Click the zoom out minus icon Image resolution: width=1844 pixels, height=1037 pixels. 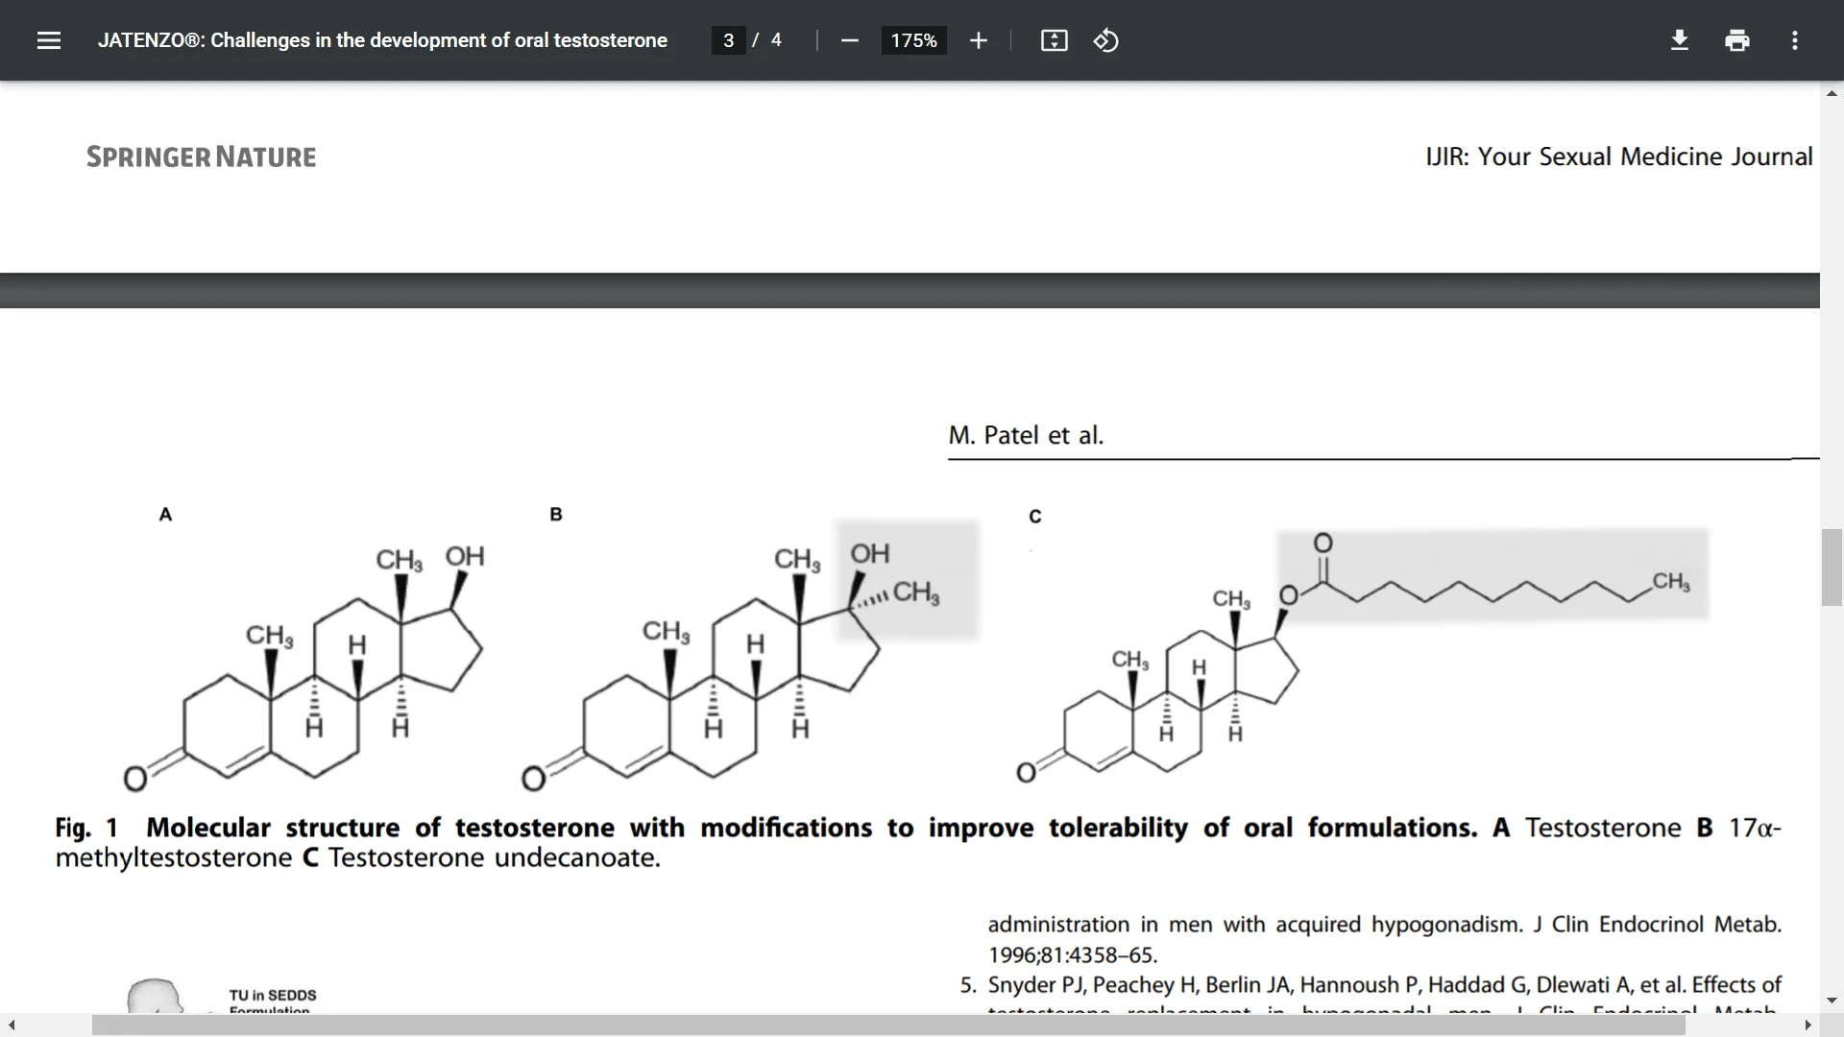pos(849,40)
